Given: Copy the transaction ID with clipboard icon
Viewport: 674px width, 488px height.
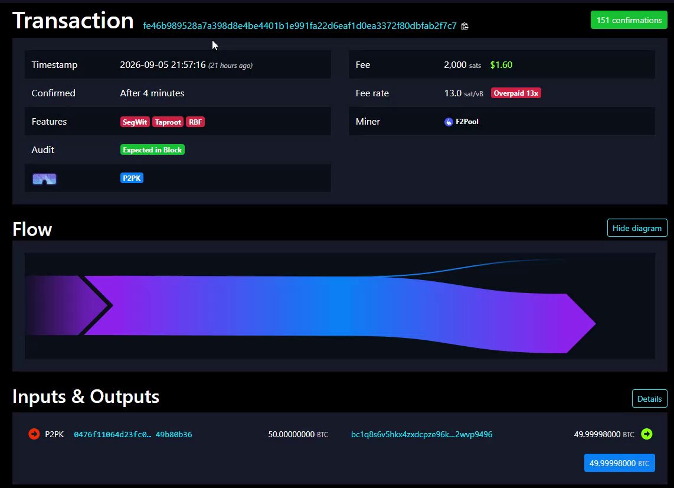Looking at the screenshot, I should coord(464,26).
